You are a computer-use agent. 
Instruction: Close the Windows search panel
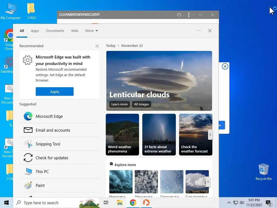(x=210, y=31)
